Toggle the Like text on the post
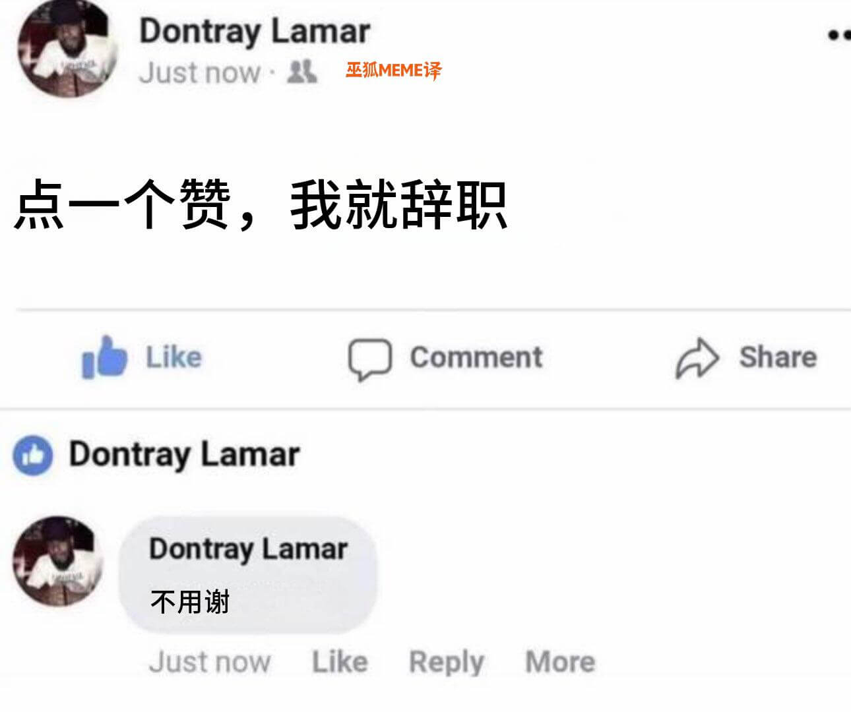 173,357
